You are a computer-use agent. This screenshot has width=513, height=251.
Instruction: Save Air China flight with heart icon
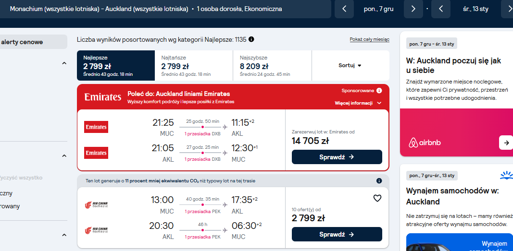pos(377,198)
